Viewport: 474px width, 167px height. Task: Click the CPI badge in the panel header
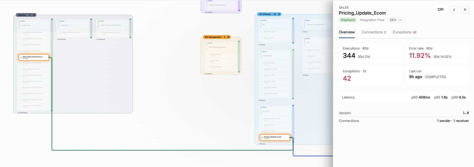(x=441, y=9)
